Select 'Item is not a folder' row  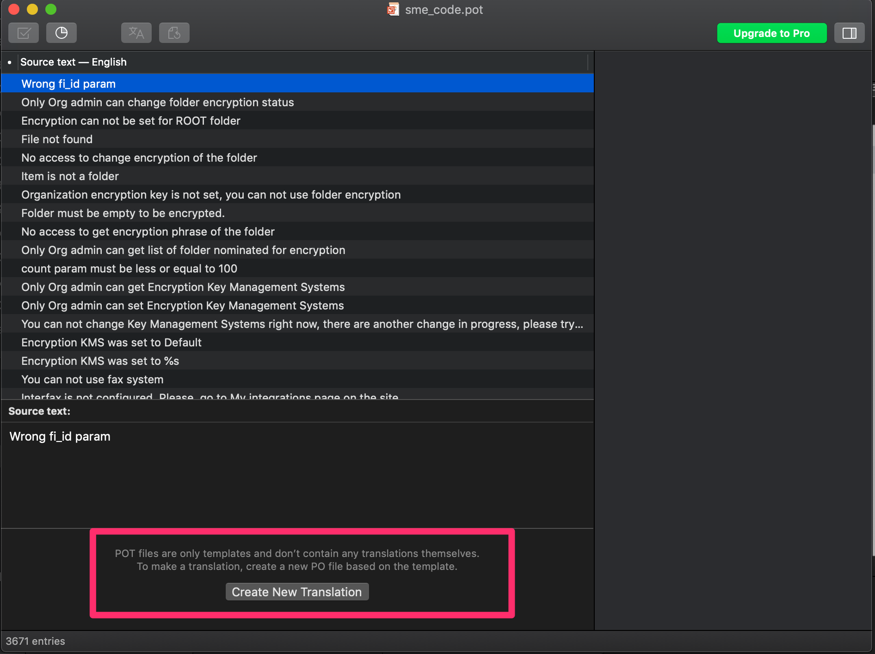point(70,176)
